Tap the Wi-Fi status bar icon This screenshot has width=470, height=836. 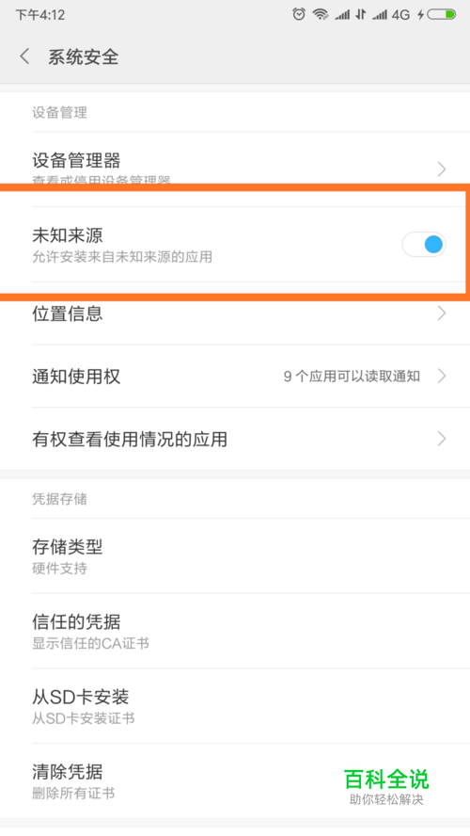pyautogui.click(x=321, y=14)
